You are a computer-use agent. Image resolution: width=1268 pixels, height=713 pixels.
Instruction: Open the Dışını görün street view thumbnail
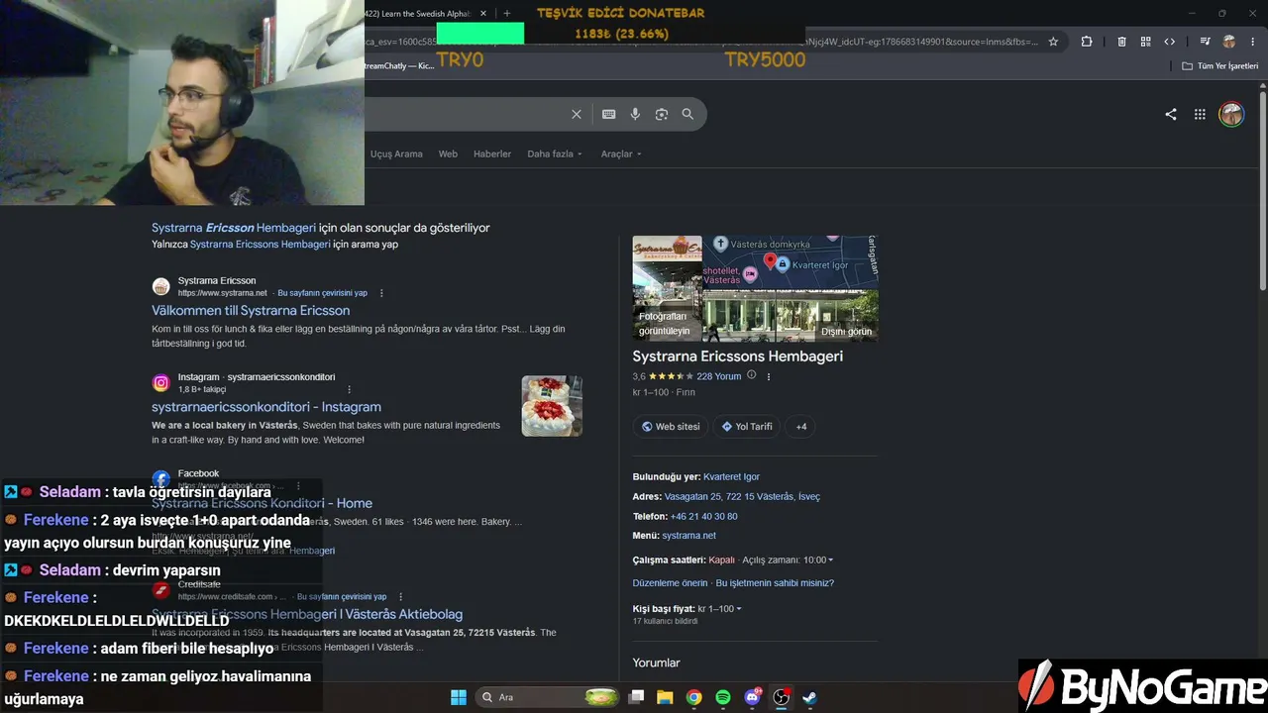790,316
